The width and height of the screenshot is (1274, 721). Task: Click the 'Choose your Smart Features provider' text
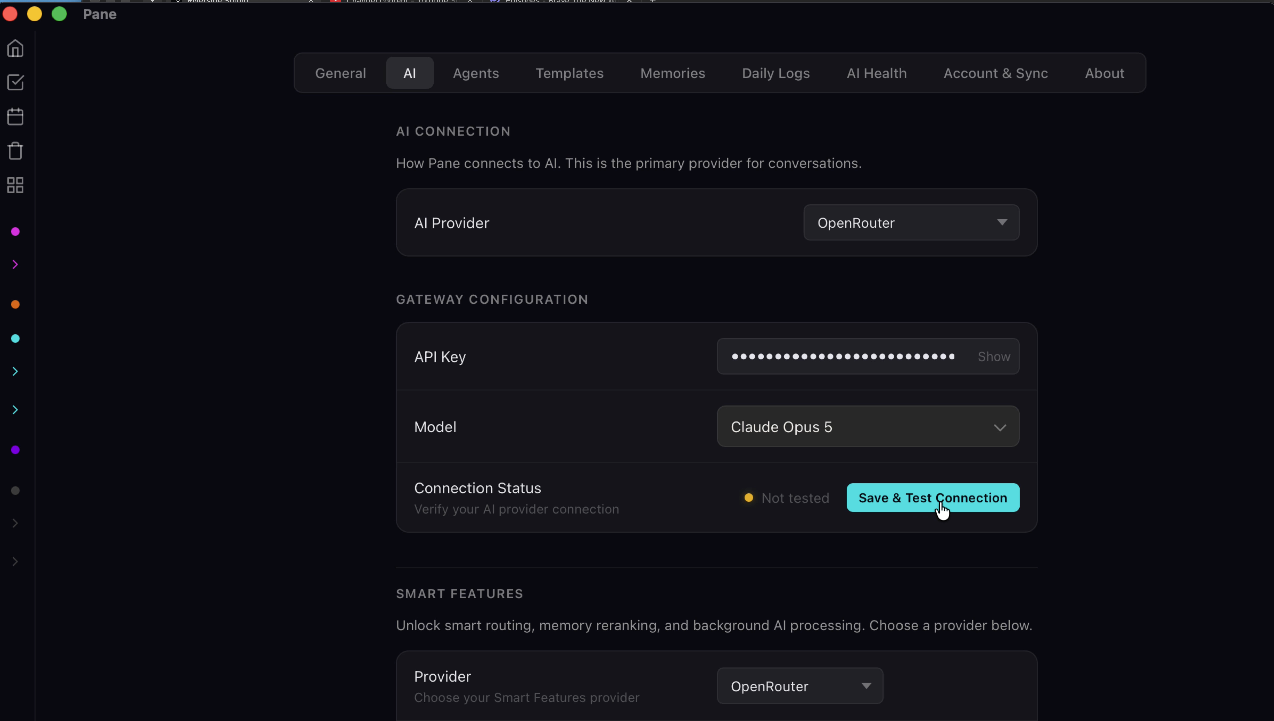tap(527, 698)
